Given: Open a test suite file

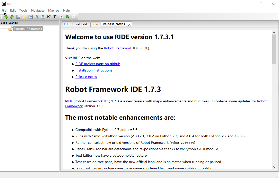Looking at the screenshot, I should (x=18, y=16).
